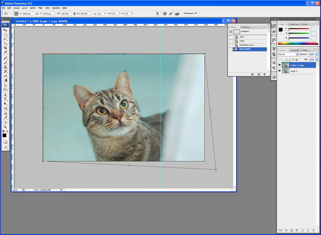
Task: Click the color spectrum ramp
Action: pyautogui.click(x=298, y=43)
